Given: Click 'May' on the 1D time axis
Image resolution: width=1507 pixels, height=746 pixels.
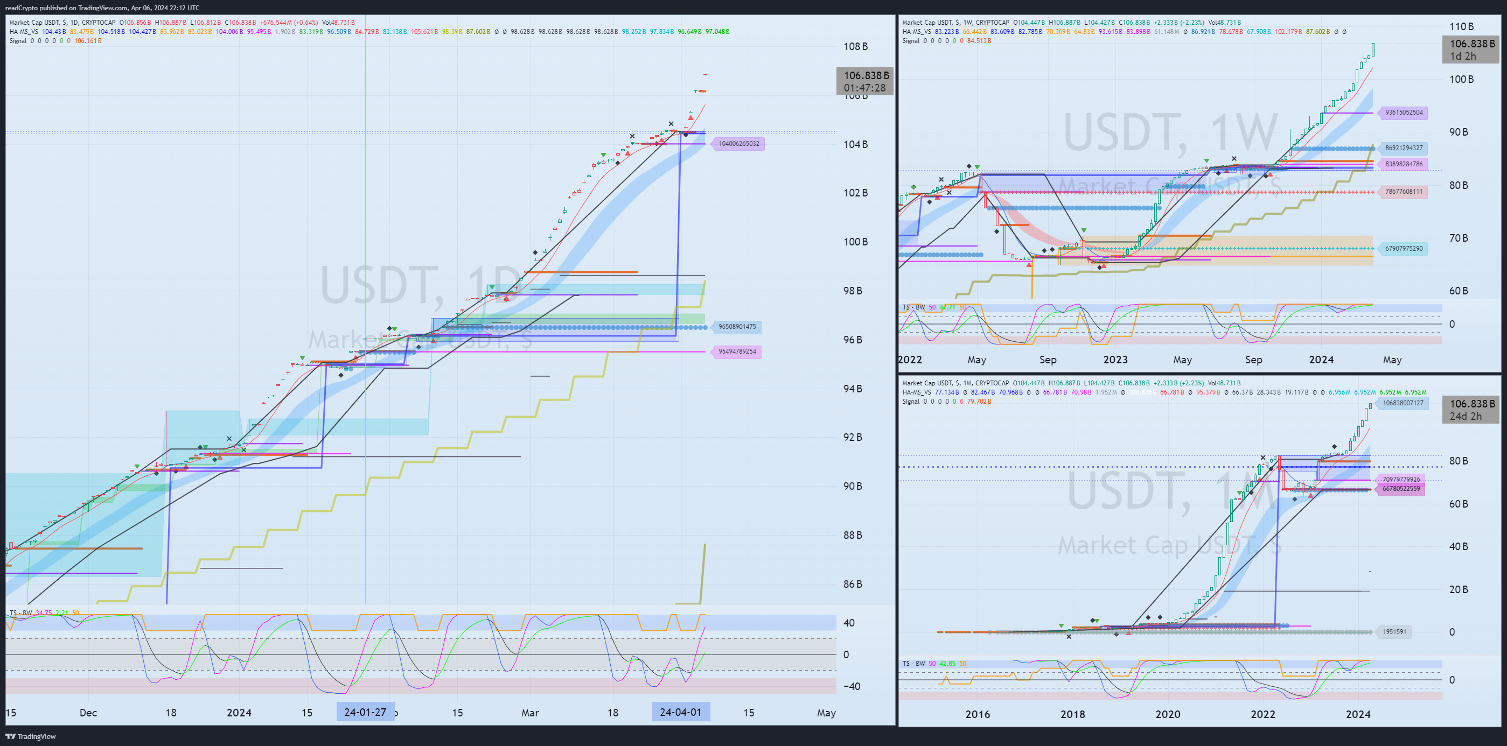Looking at the screenshot, I should pyautogui.click(x=826, y=713).
